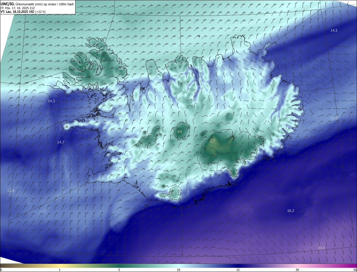Click the 3.7 value on Vatnajökull

[213, 141]
